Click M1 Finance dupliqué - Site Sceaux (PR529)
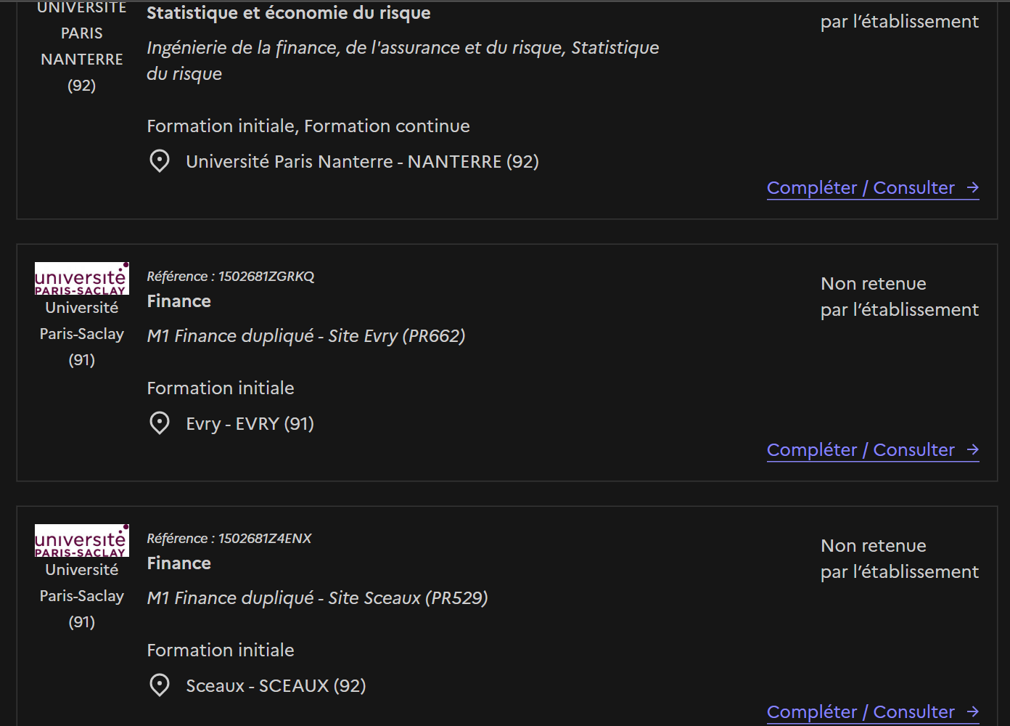The height and width of the screenshot is (726, 1010). tap(317, 598)
